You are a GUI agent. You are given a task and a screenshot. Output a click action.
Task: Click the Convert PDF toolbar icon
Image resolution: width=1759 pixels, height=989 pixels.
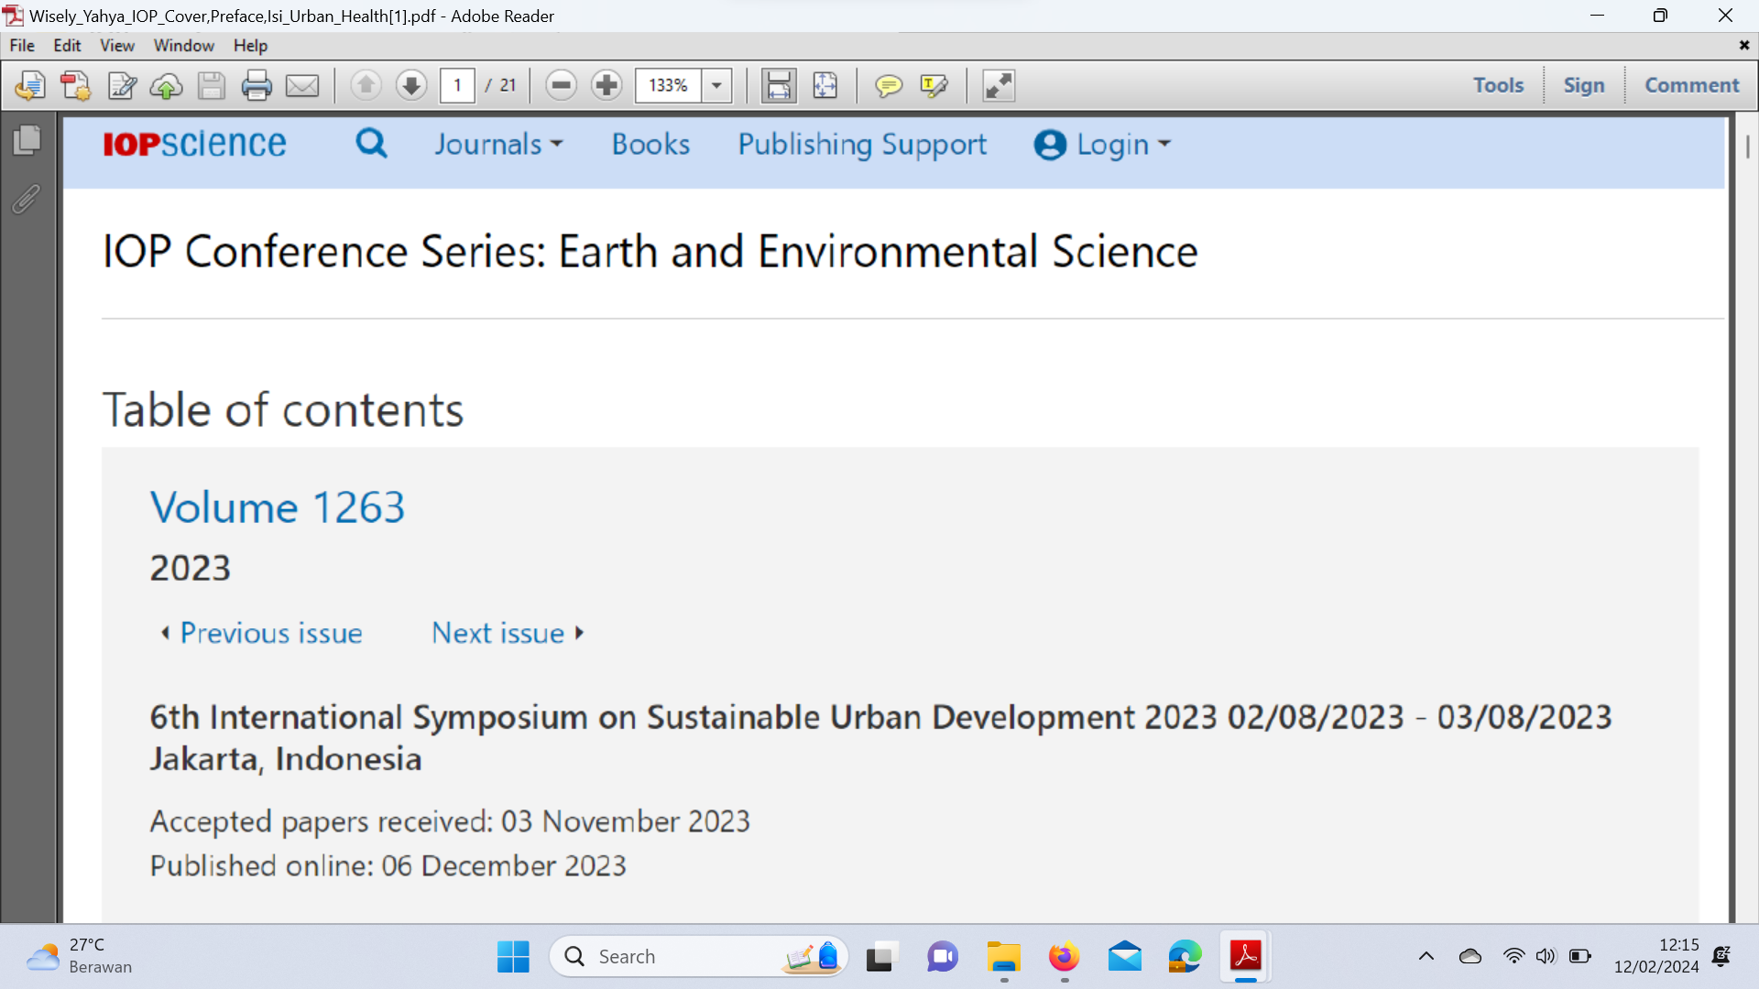coord(75,86)
